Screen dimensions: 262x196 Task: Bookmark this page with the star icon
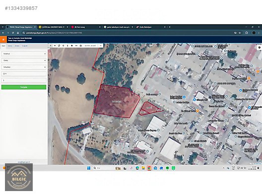240,33
